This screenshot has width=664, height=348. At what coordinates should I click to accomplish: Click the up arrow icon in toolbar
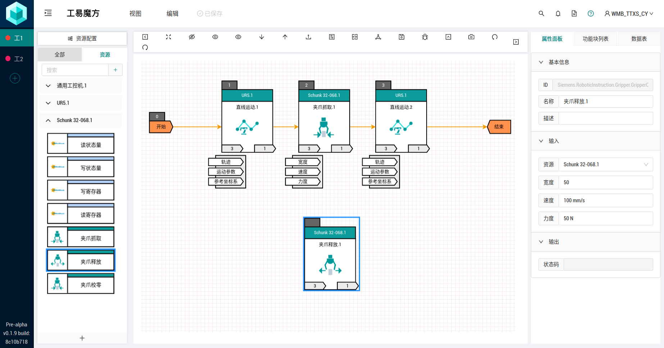tap(285, 37)
